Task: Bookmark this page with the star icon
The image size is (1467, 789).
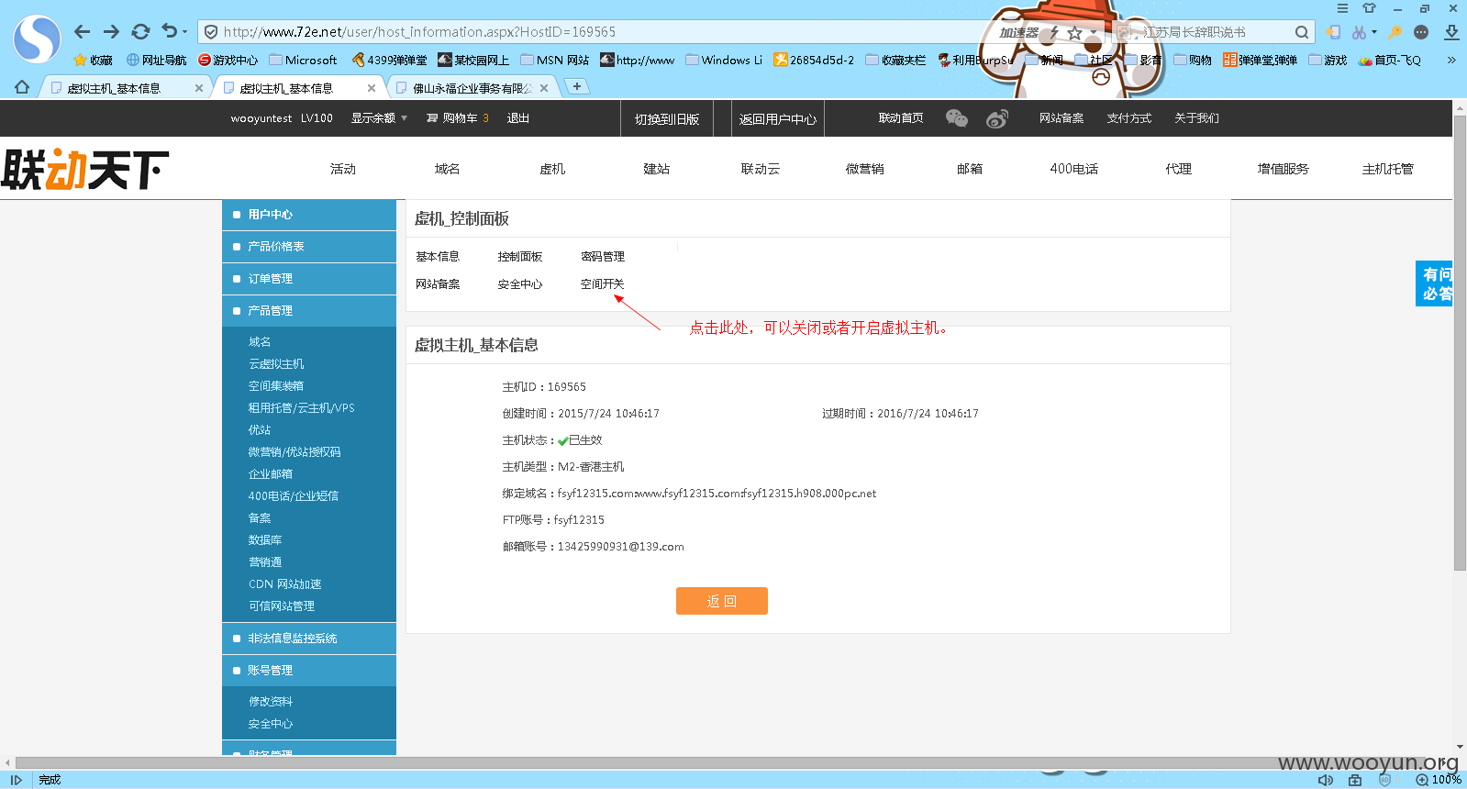Action: pos(1074,32)
